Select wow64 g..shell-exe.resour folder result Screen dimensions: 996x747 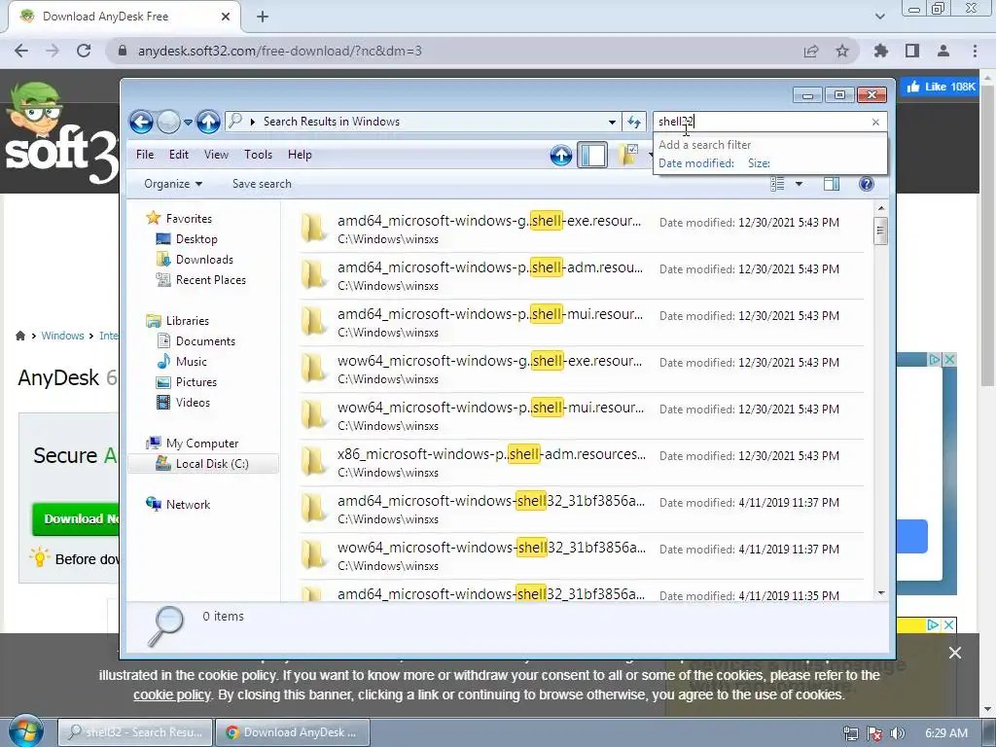(x=581, y=369)
